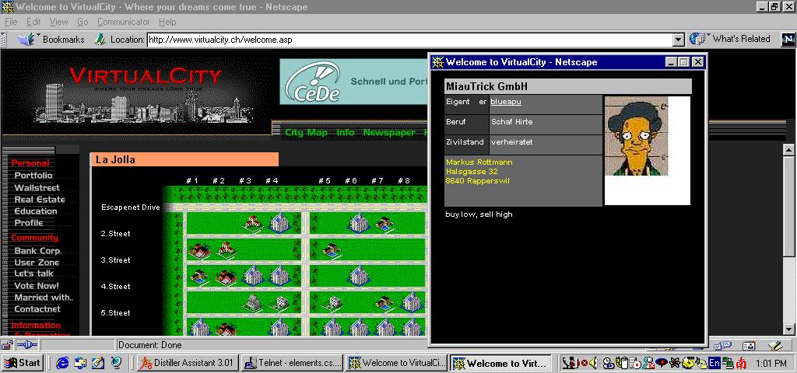Open Profile in the sidebar
The width and height of the screenshot is (797, 373).
tap(29, 223)
